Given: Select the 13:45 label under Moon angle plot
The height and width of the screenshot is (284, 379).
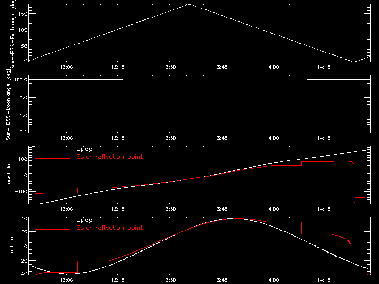Looking at the screenshot, I should [221, 138].
